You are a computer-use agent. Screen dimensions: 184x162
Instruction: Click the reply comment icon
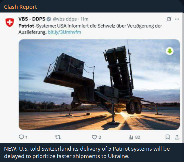click(x=21, y=137)
